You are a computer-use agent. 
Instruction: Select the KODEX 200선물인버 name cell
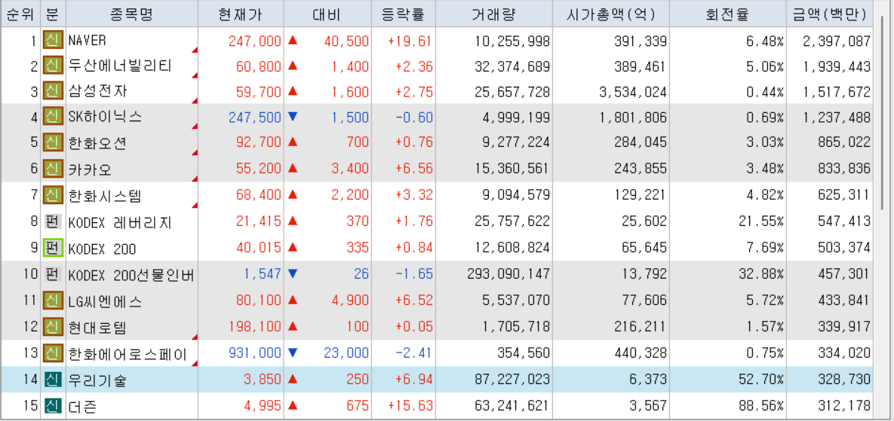(131, 276)
